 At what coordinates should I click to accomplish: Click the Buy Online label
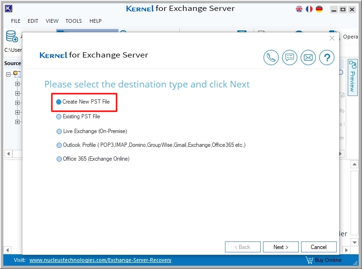pos(328,260)
